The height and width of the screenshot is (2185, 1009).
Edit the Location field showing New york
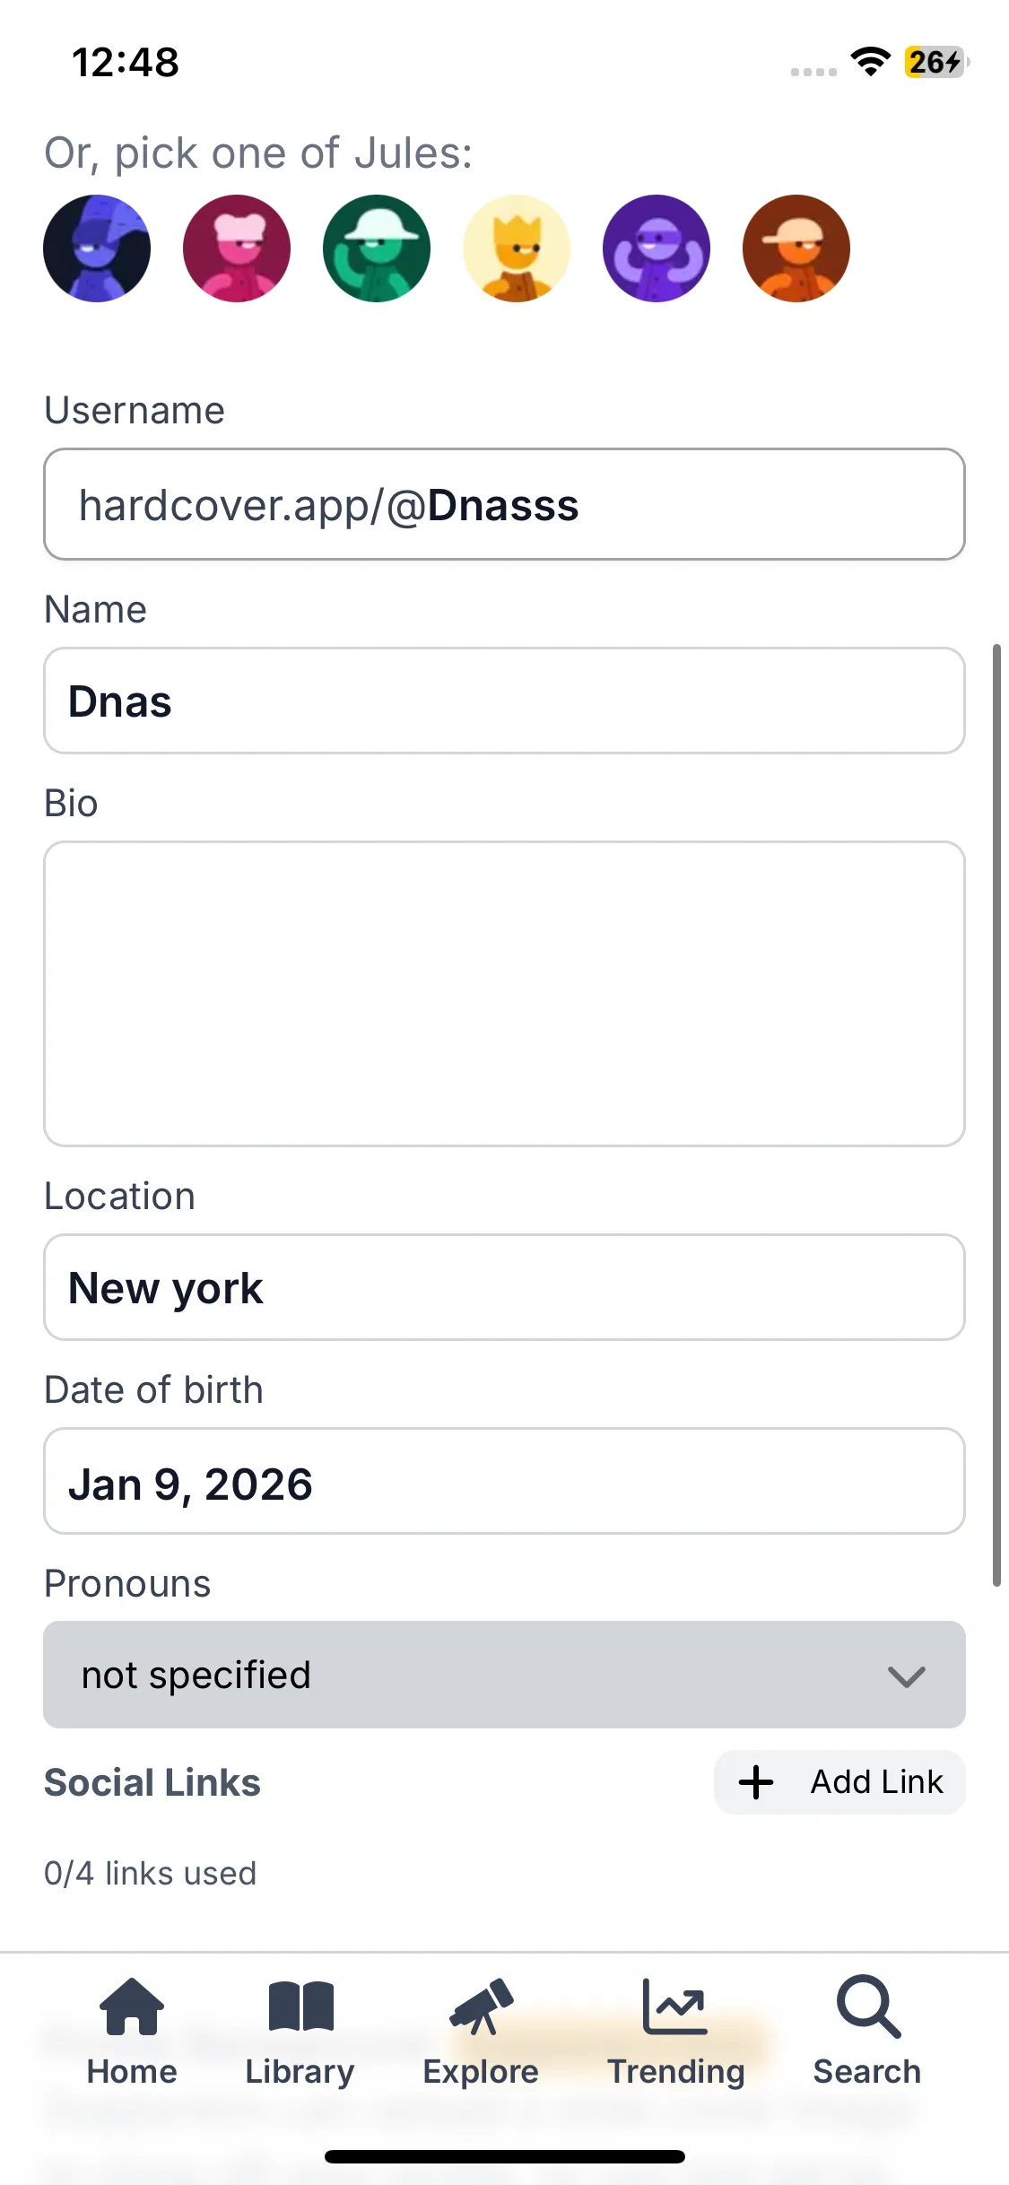pos(504,1287)
